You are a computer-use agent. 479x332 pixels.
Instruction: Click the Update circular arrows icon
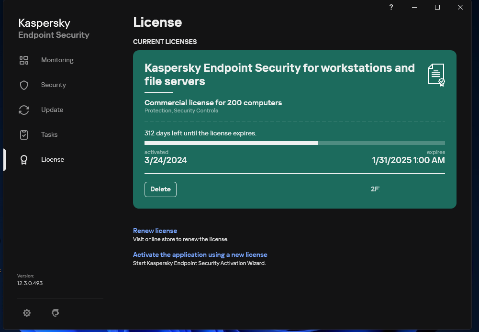24,110
